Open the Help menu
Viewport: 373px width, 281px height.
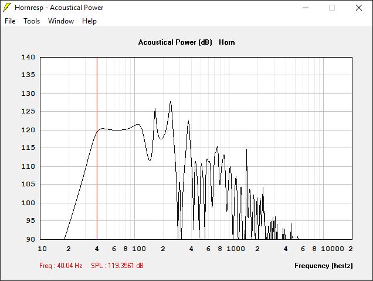pos(89,21)
